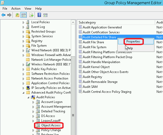Click the Export List toolbar icon
Image resolution: width=163 pixels, height=135 pixels.
pyautogui.click(x=31, y=15)
